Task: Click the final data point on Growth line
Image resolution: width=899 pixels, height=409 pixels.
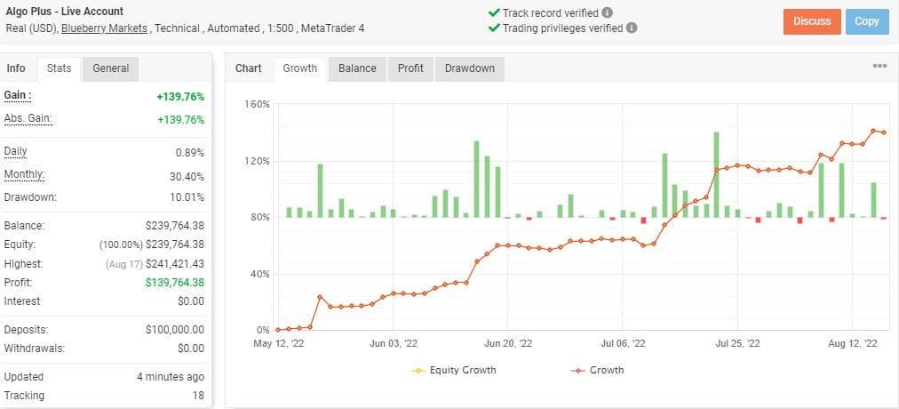Action: tap(884, 132)
